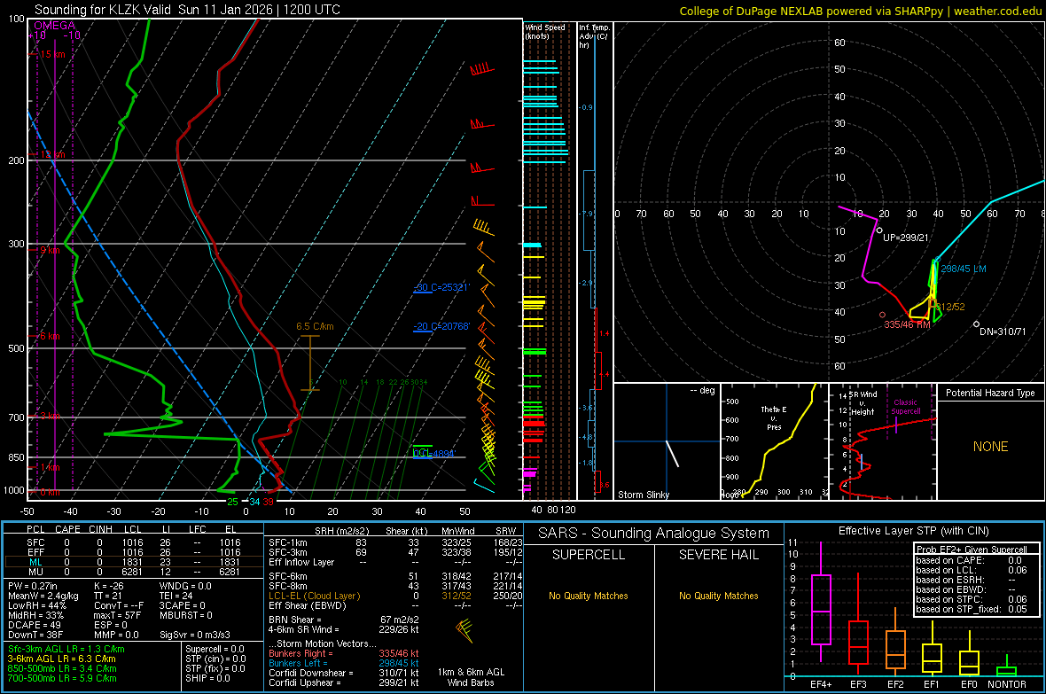
Task: Click the '-20 C=20768'' level label
Action: tap(441, 326)
